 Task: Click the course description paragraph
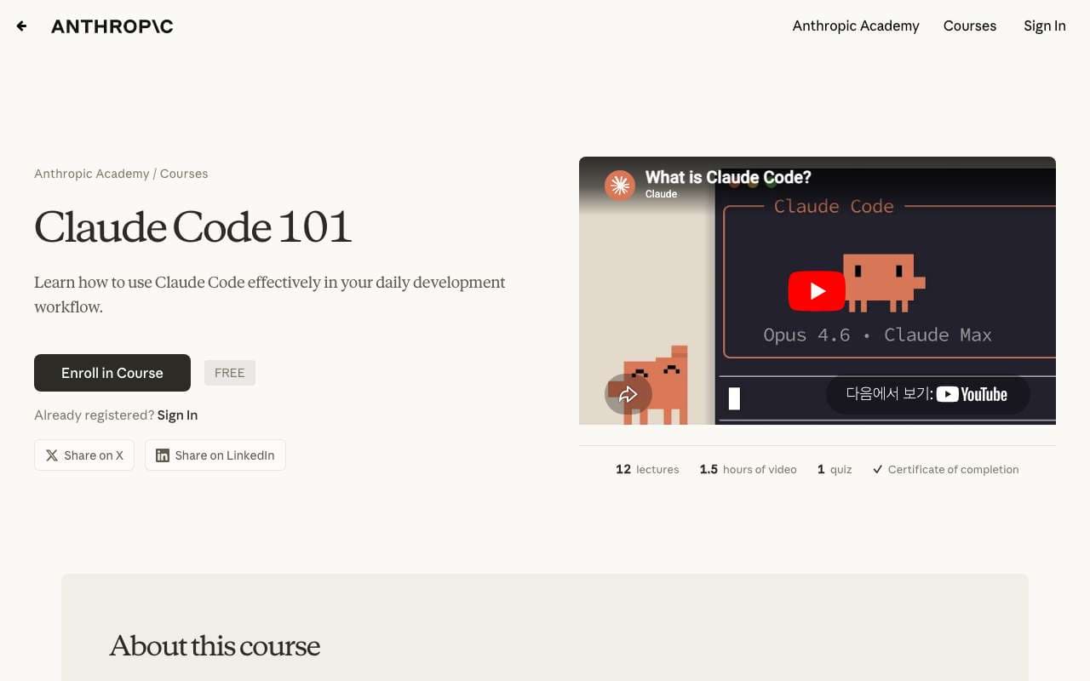[x=270, y=295]
